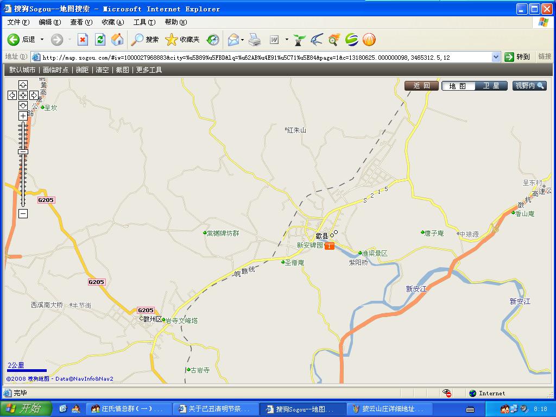Click the IE Refresh toolbar icon
556x417 pixels.
pyautogui.click(x=100, y=40)
